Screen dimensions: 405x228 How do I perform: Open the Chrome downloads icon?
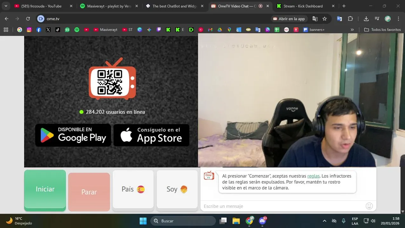pos(366,19)
